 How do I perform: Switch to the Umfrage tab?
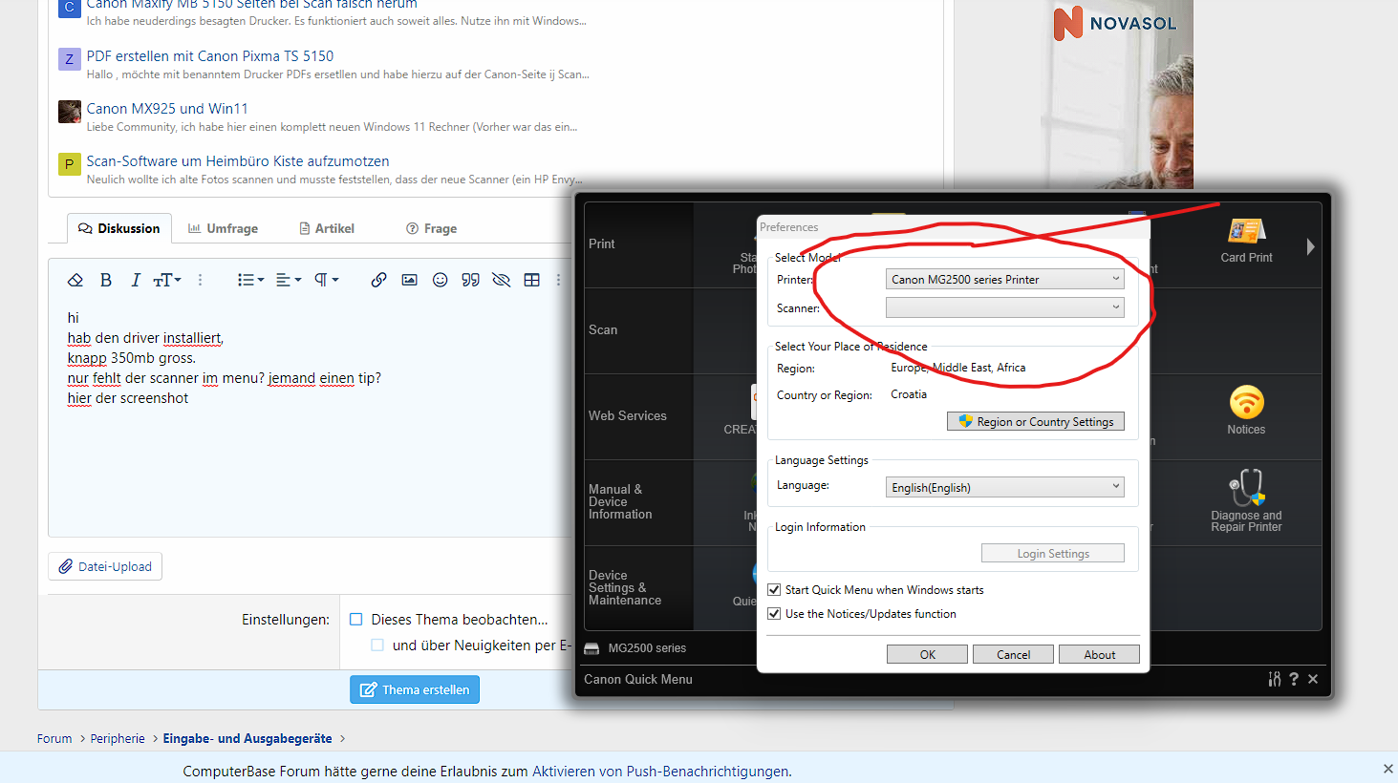(223, 228)
